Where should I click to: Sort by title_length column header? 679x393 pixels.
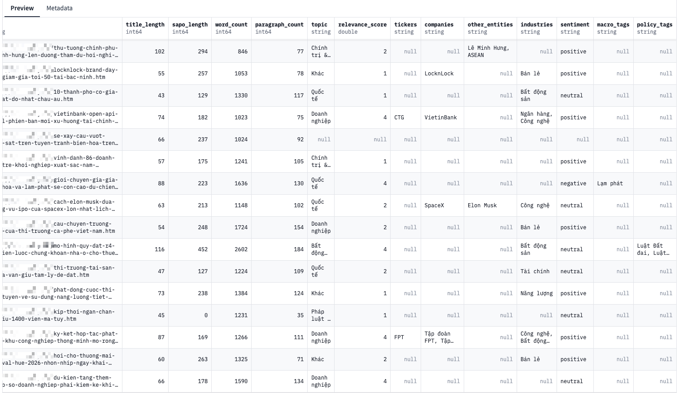tap(145, 28)
